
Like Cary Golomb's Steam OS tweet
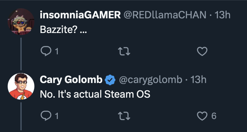point(202,116)
